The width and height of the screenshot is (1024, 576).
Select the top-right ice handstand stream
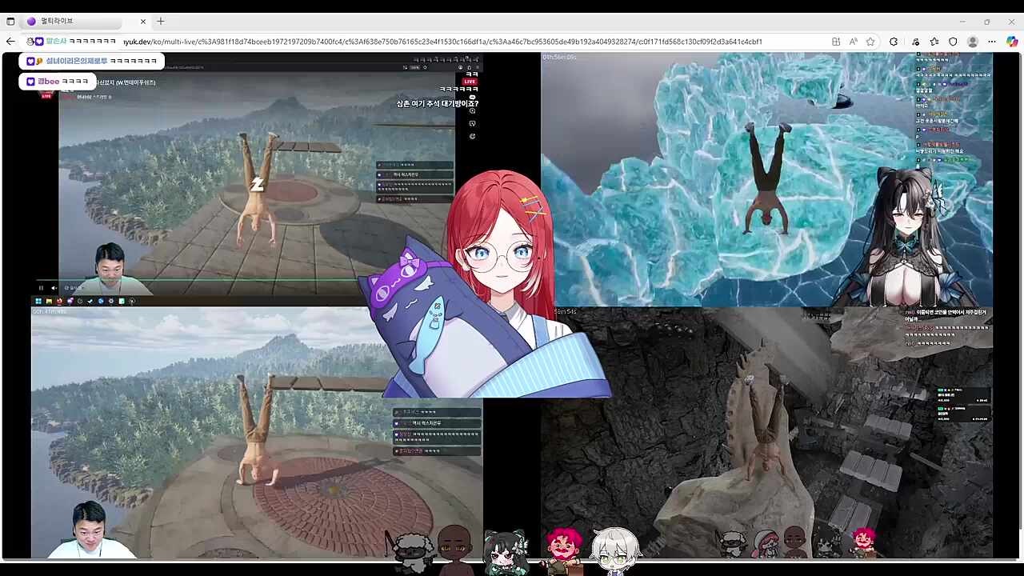(766, 179)
